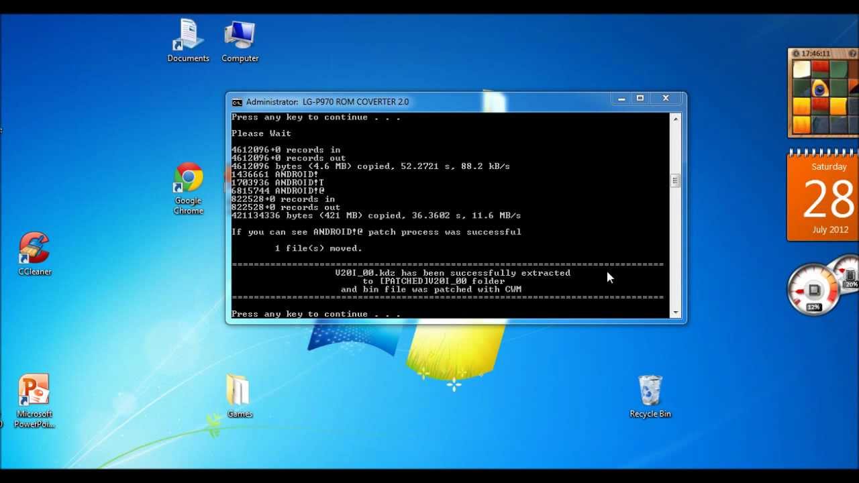Click the '1 file(s) moved.' line

tap(319, 248)
